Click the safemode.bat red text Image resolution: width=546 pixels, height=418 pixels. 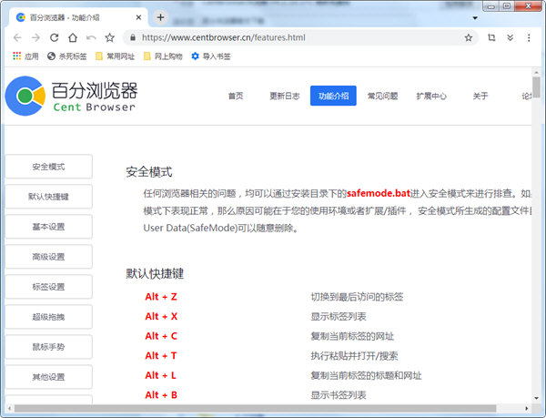[x=379, y=193]
